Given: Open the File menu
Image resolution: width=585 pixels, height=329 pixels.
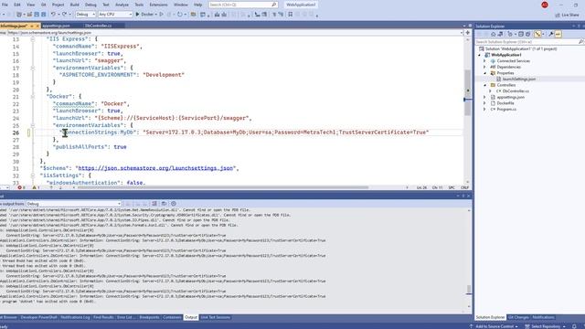Looking at the screenshot, I should 5,5.
